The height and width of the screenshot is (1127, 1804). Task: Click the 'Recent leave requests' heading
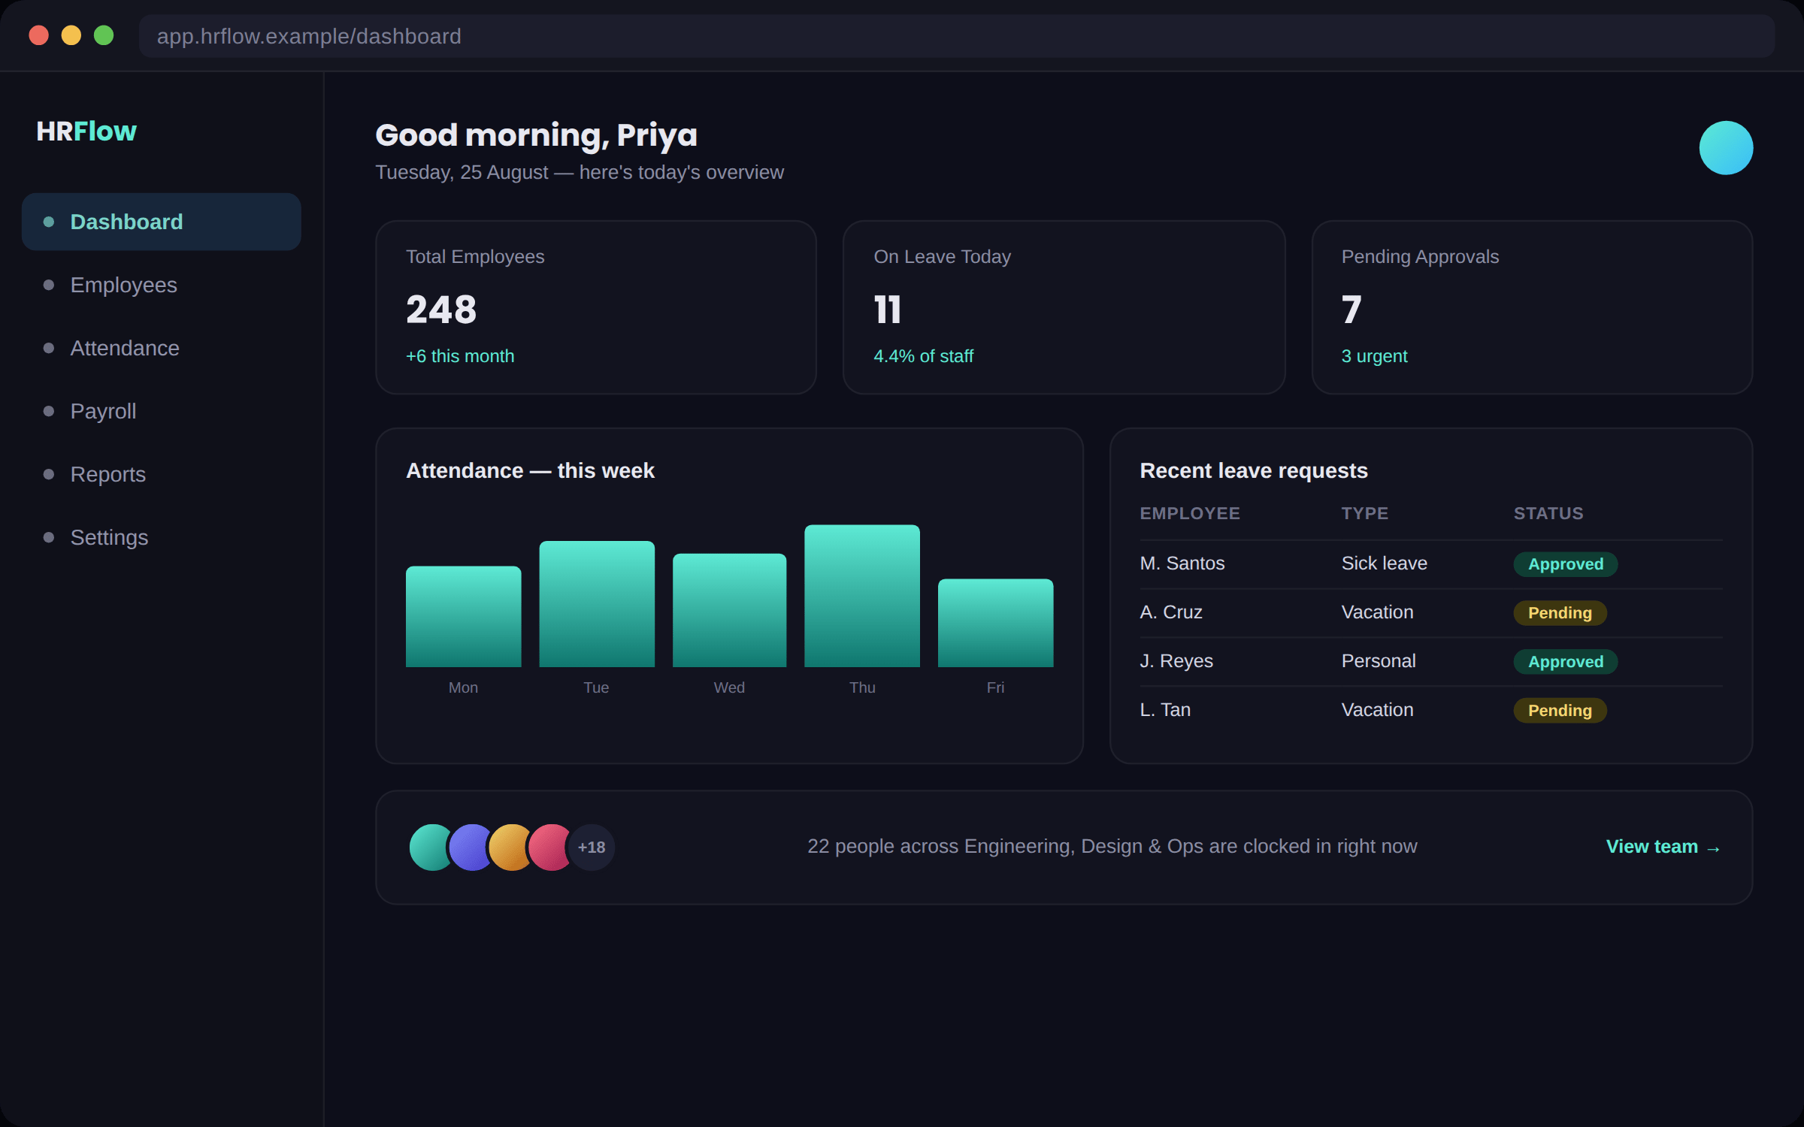(x=1254, y=470)
